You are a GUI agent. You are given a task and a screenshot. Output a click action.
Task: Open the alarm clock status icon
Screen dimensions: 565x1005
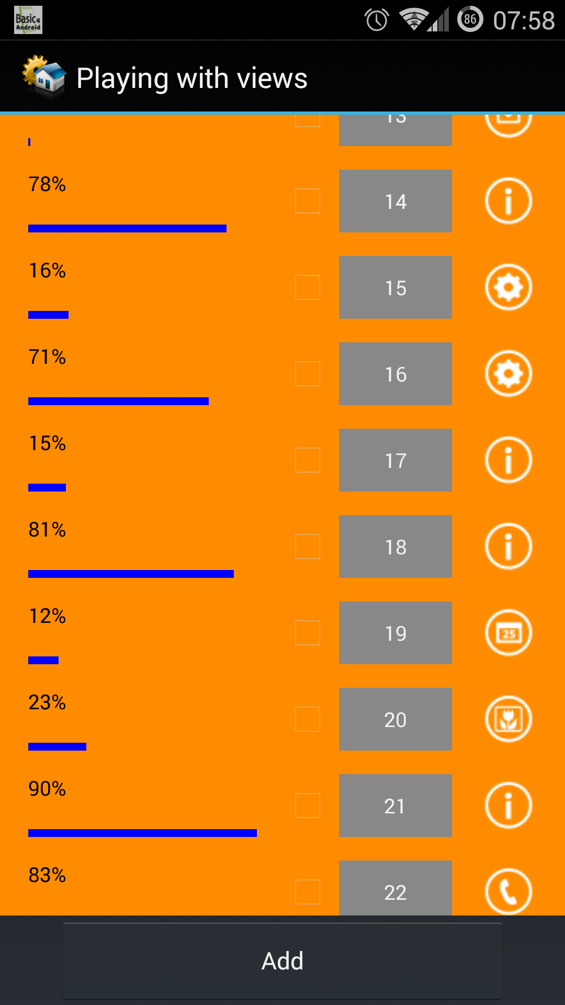[377, 20]
